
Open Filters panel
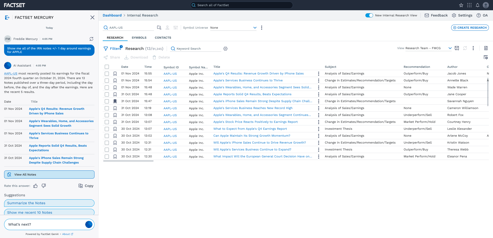tap(113, 49)
